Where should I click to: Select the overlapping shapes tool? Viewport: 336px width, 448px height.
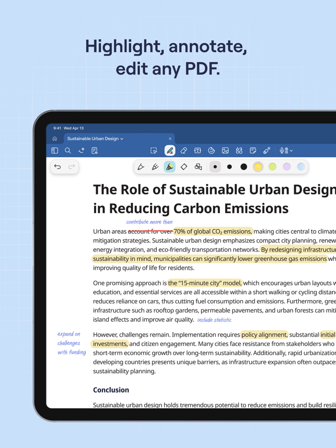tap(198, 167)
